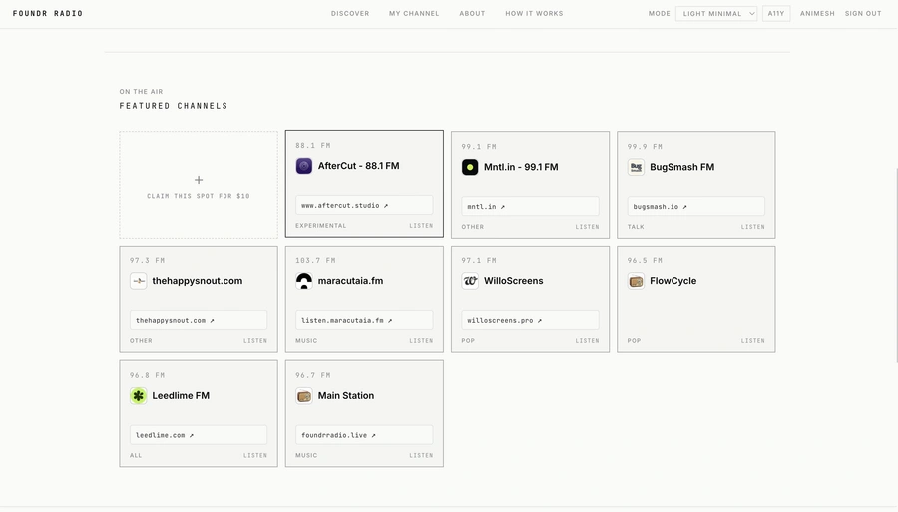Listen to Leedlime FM channel
Screen dimensions: 898x512
[x=254, y=455]
